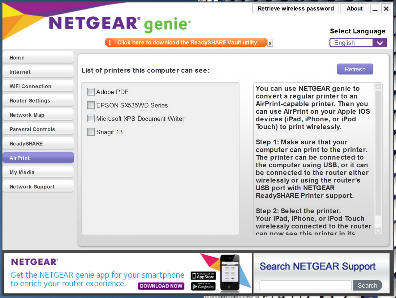The image size is (396, 298).
Task: Click the instructions panel scrollbar thumb
Action: pos(378,153)
